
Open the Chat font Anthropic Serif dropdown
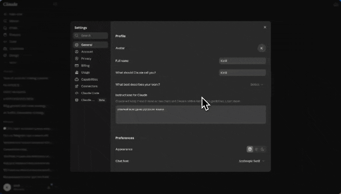(252, 161)
